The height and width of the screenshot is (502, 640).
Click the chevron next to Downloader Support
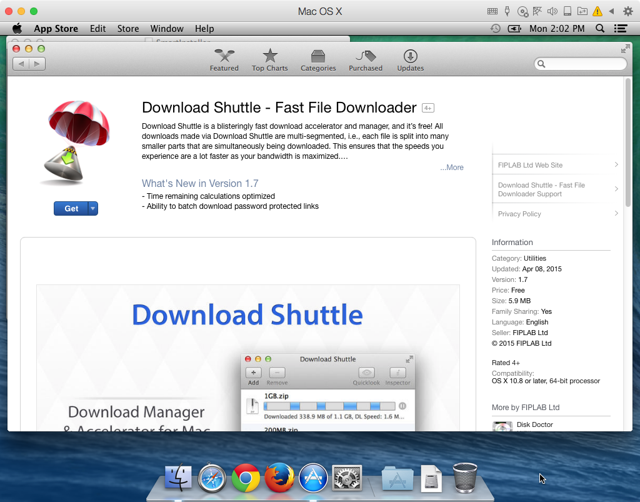pos(616,189)
